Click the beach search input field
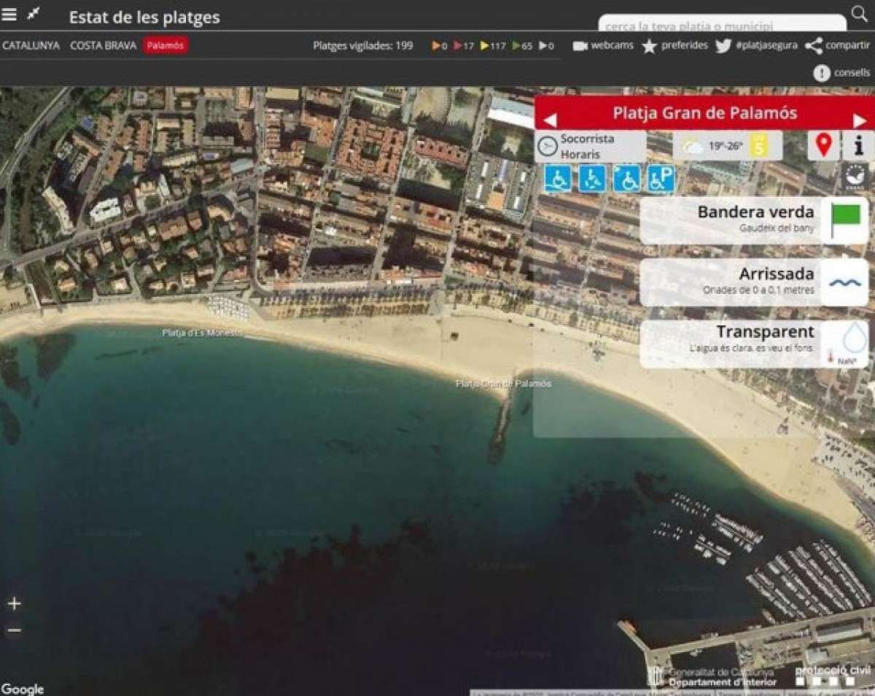 [722, 25]
